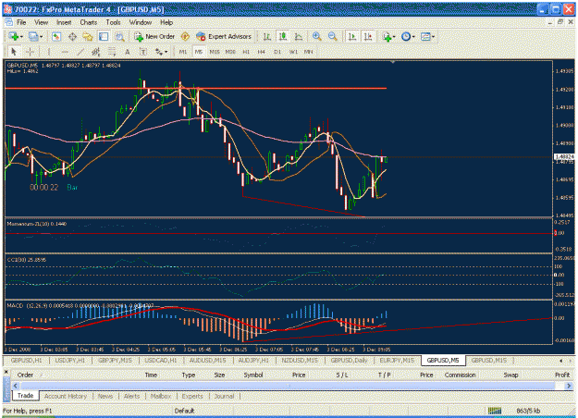Viewport: 578px width, 418px height.
Task: Zoom out using the magnifier minus icon
Action: pos(332,36)
